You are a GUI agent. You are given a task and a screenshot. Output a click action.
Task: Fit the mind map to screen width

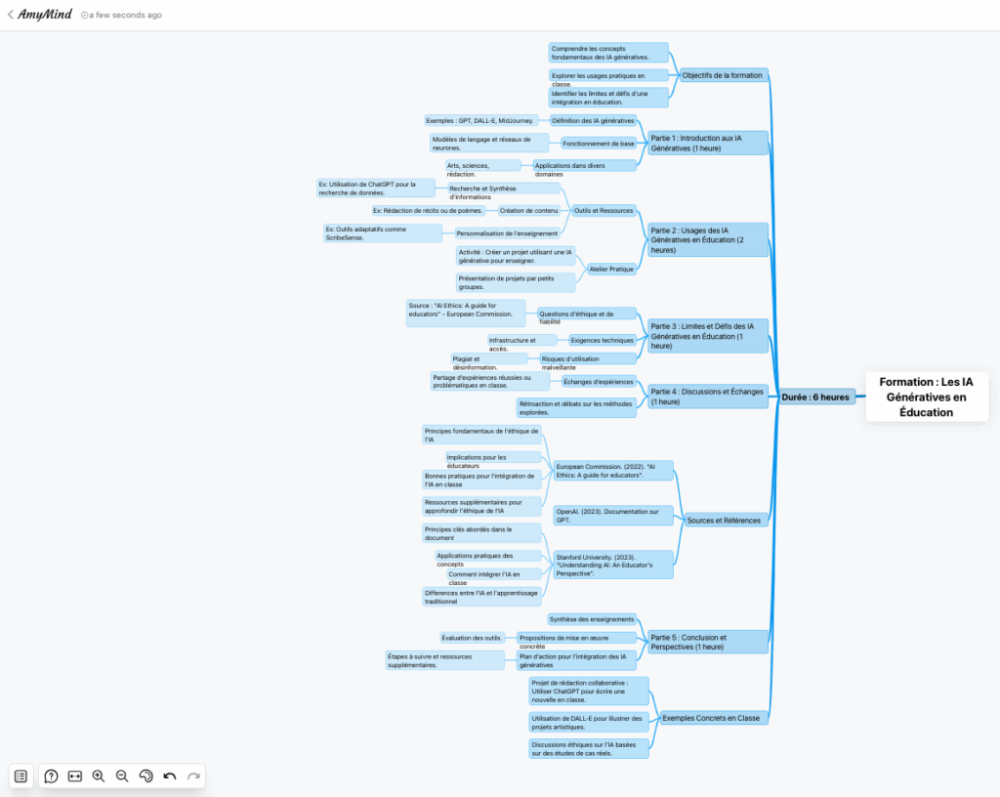[75, 776]
